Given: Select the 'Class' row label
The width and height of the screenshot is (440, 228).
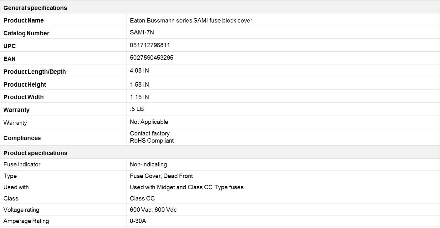Looking at the screenshot, I should coord(11,199).
